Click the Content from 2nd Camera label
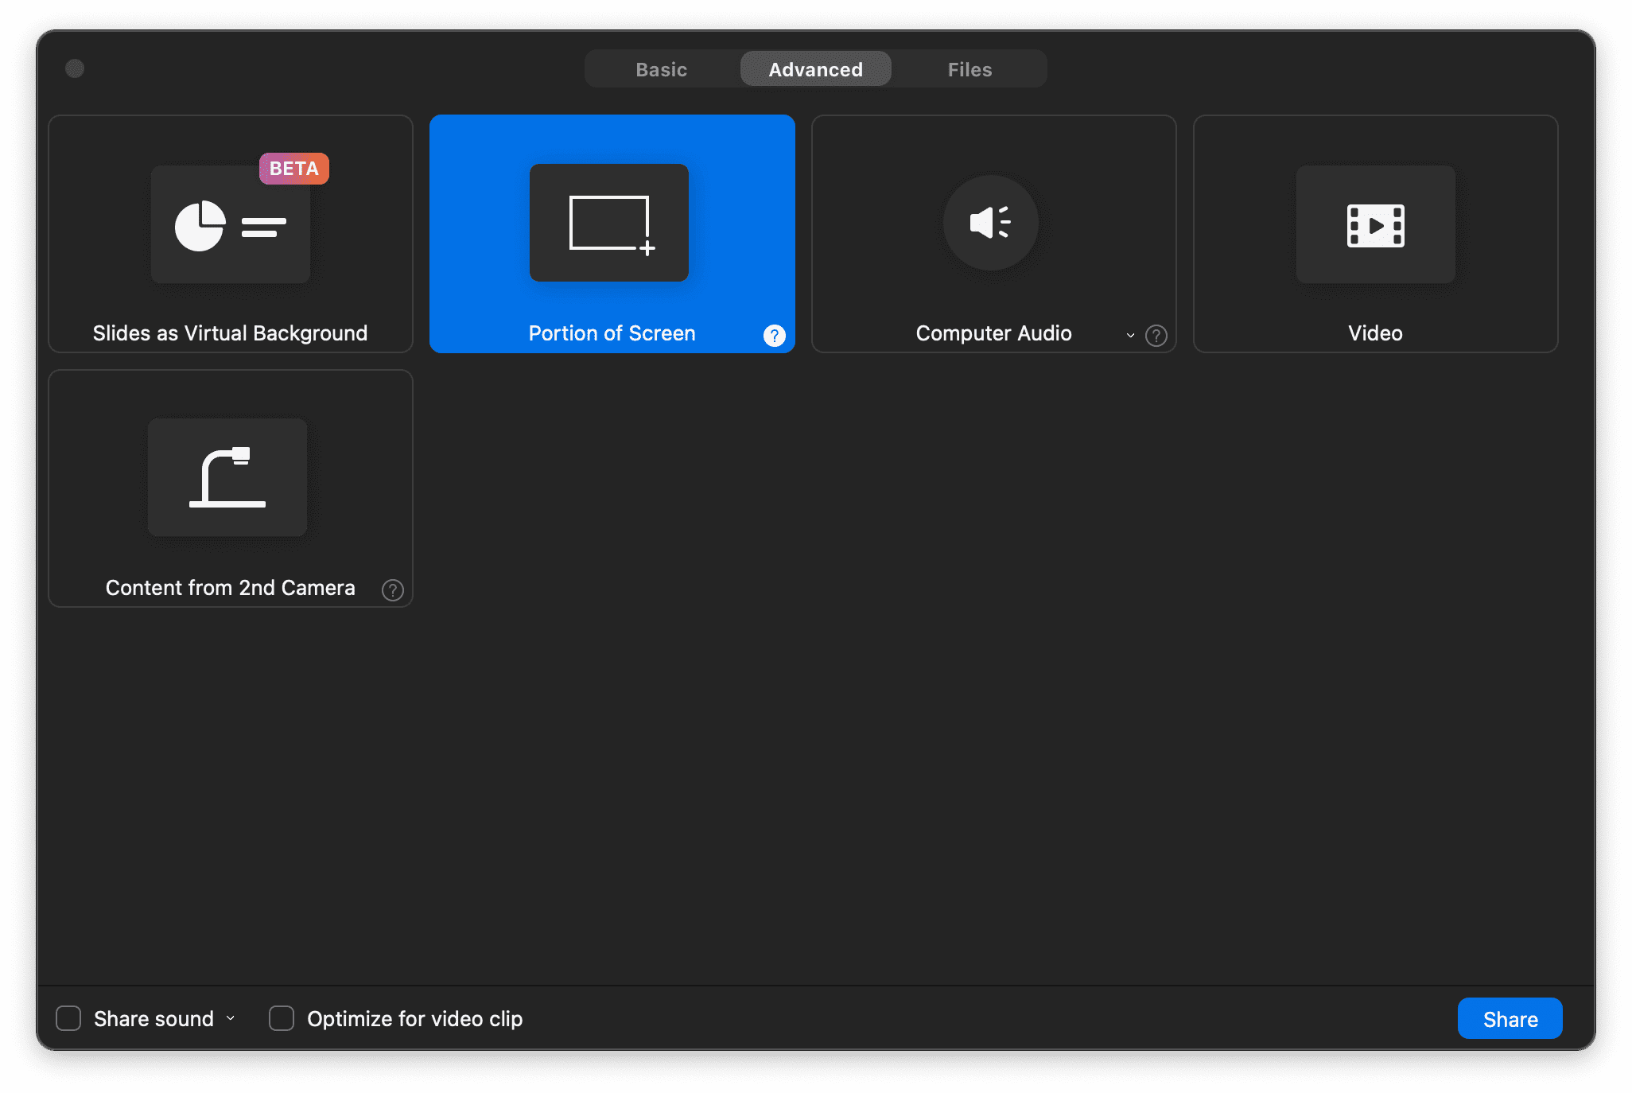Viewport: 1632px width, 1093px height. (x=231, y=588)
